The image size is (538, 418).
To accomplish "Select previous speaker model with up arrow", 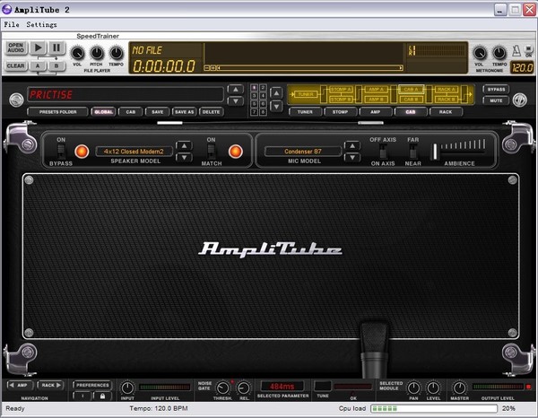I will [184, 146].
